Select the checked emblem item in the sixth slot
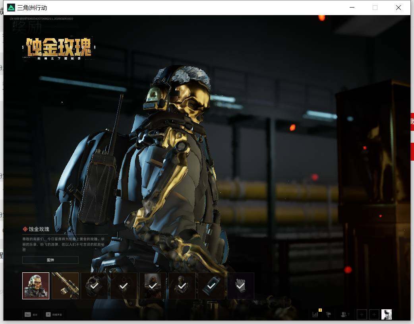Image resolution: width=414 pixels, height=324 pixels. click(x=182, y=286)
